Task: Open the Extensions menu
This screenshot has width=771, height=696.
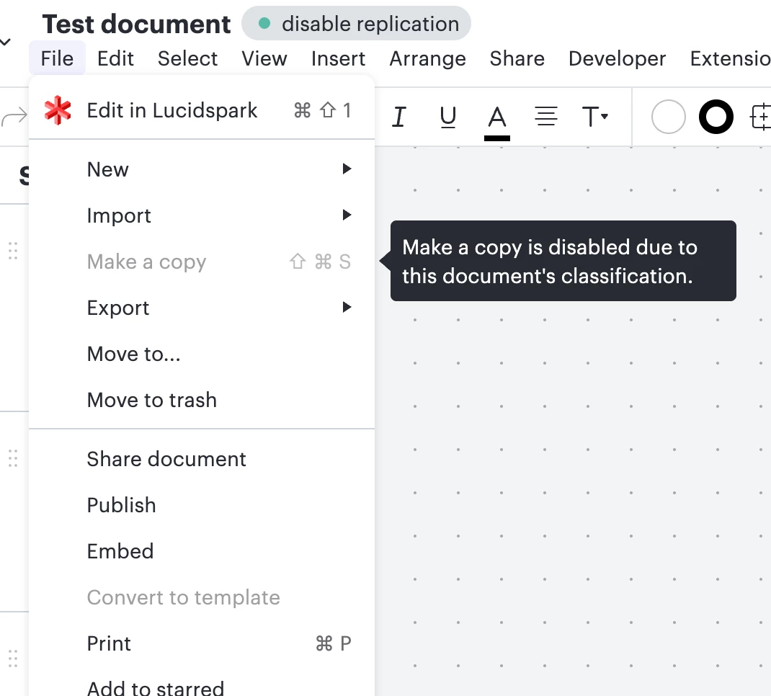Action: [730, 58]
